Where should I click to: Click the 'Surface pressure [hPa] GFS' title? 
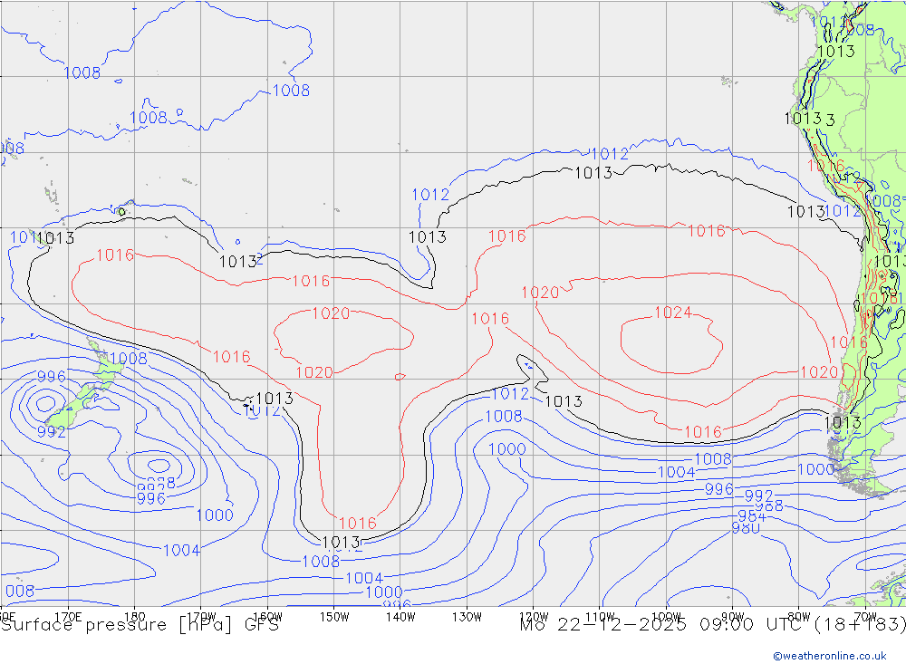point(140,625)
